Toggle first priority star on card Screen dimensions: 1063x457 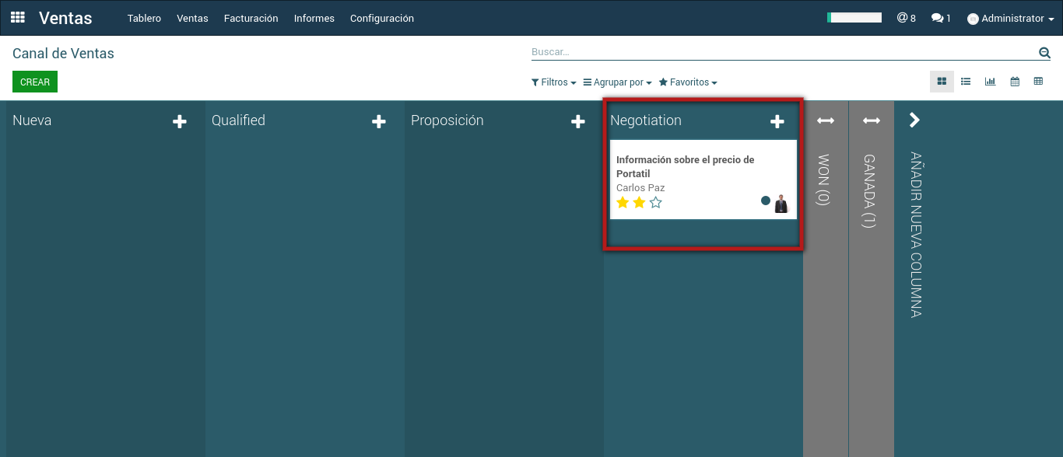point(623,203)
